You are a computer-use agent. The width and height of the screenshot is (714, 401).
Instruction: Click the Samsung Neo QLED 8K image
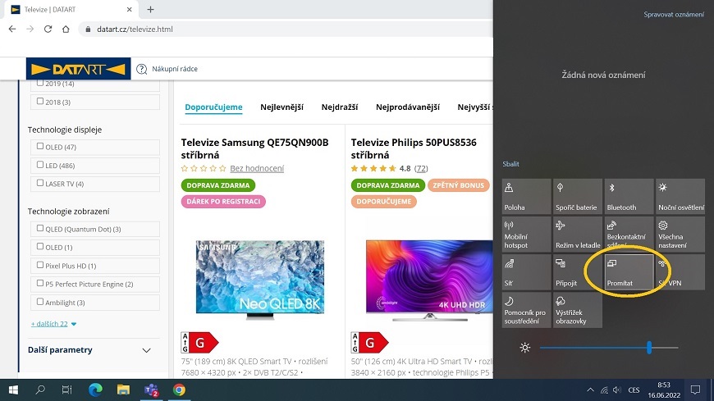pos(260,279)
